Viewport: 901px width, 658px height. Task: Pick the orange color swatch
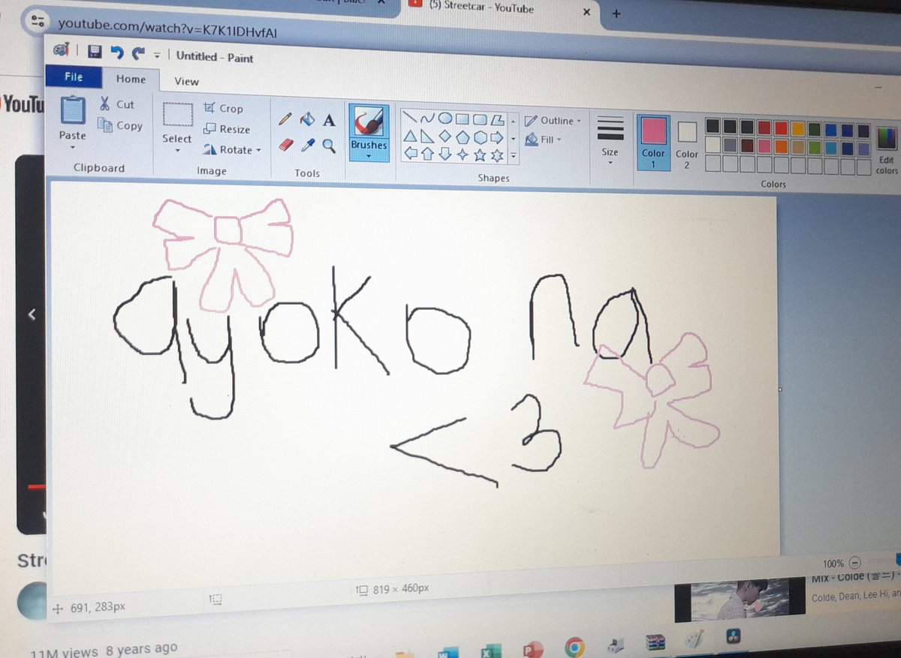(781, 146)
